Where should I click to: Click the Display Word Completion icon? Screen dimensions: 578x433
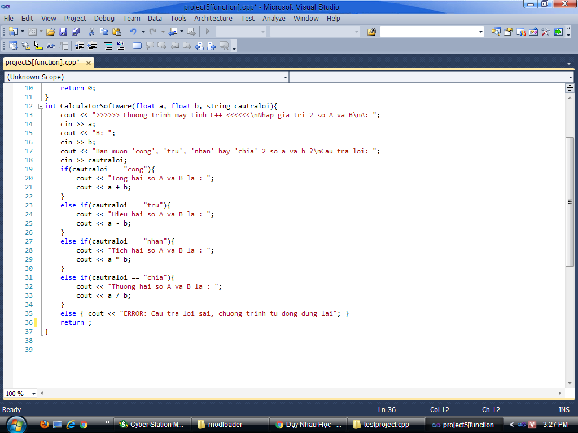[51, 46]
